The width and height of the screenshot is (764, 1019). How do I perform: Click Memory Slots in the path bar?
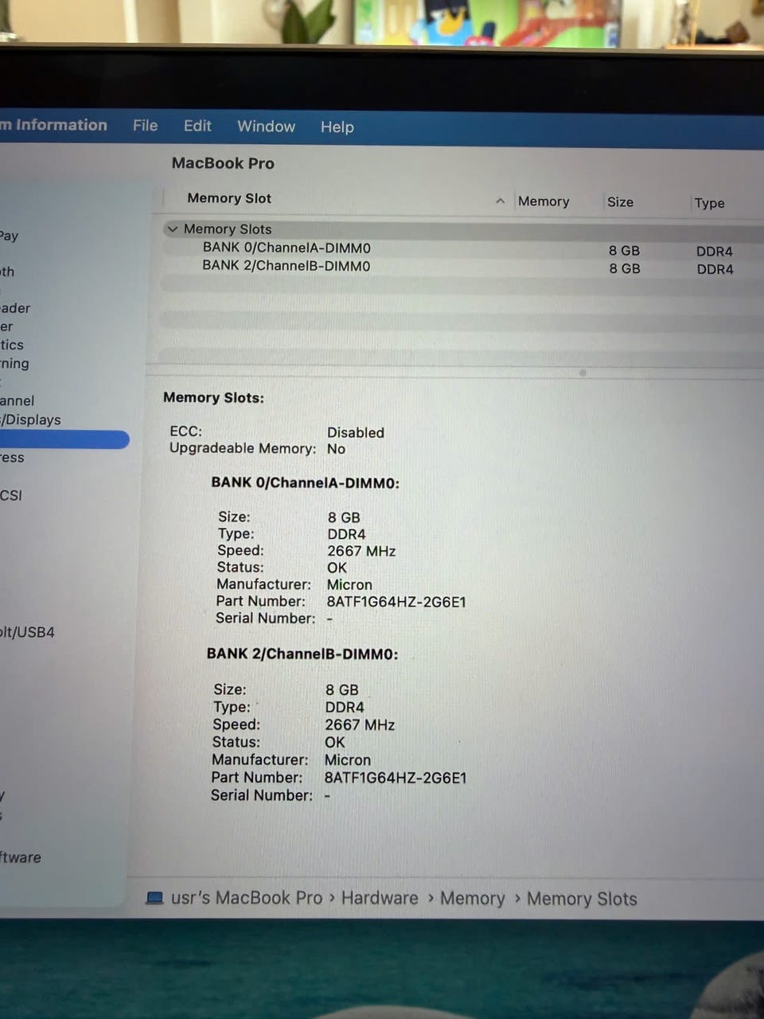[x=582, y=899]
